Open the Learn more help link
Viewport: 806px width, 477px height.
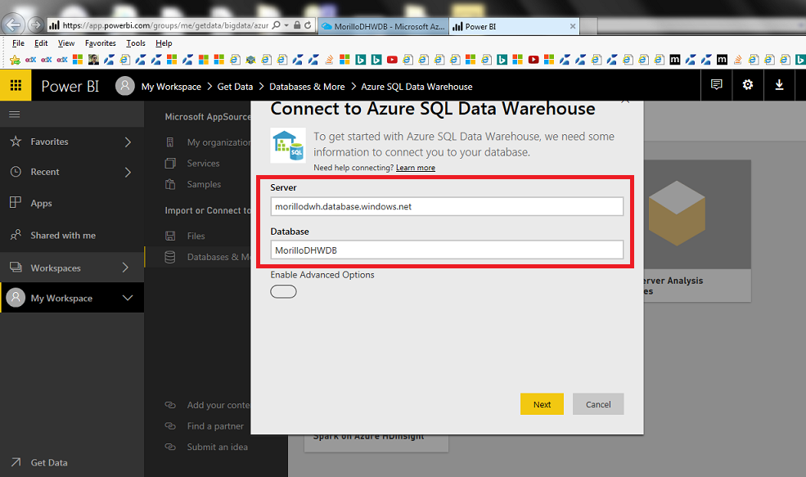pos(416,168)
